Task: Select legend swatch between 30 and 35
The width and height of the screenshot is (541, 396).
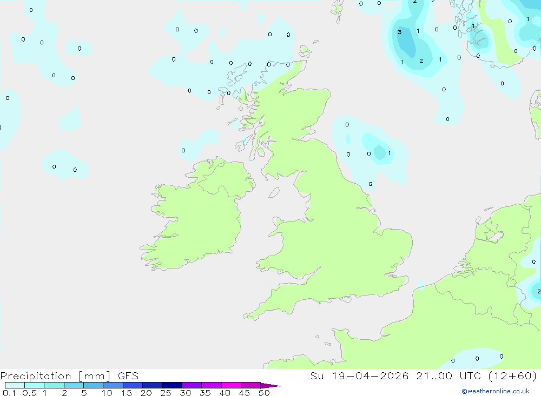Action: click(x=192, y=385)
